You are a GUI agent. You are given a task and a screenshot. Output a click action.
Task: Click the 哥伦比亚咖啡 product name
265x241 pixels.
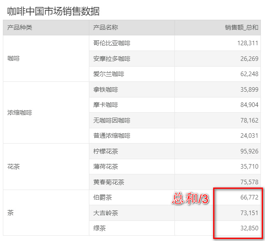pos(112,43)
